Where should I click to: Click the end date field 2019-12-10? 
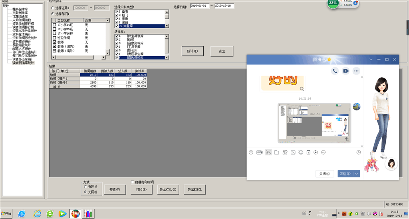tap(224, 6)
